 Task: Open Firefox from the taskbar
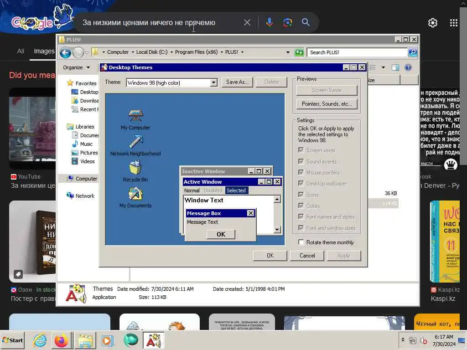62,340
